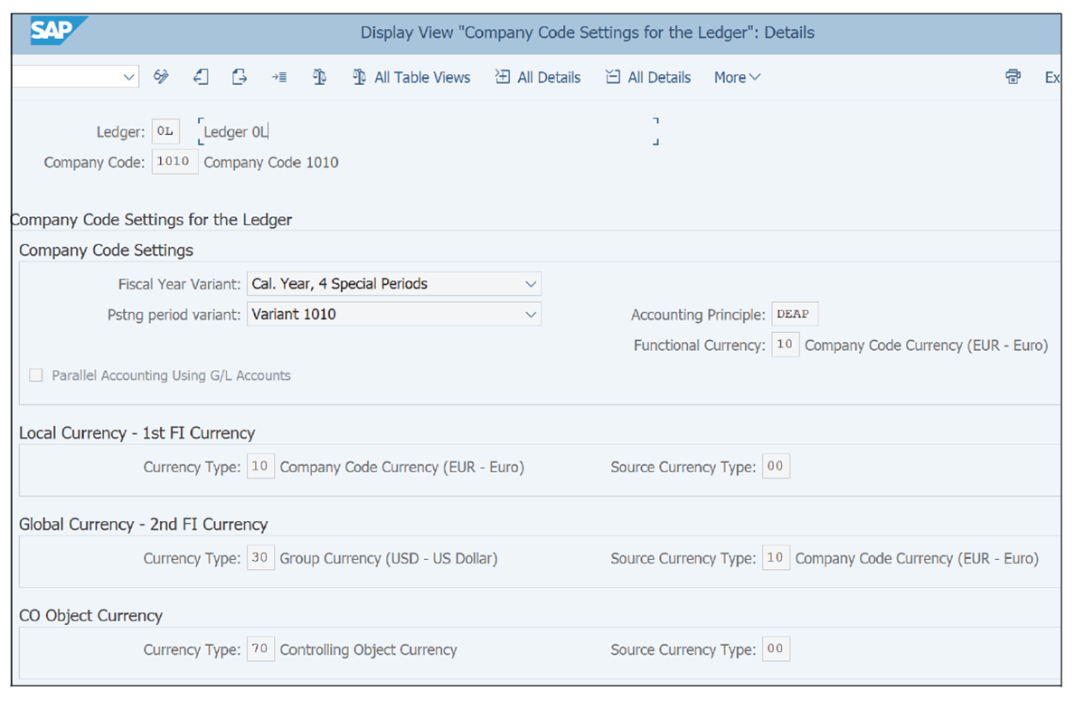This screenshot has height=701, width=1075.
Task: Click CO Object Source Currency Type field
Action: (776, 649)
